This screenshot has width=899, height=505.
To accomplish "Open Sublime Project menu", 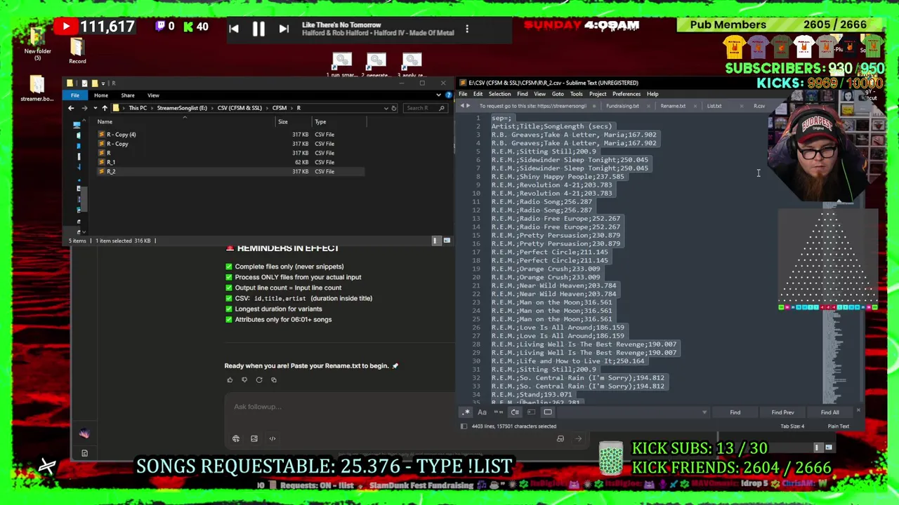I will (x=598, y=94).
